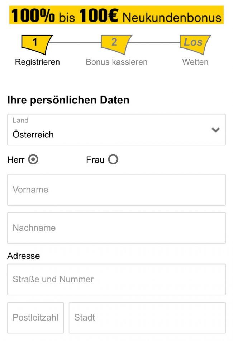Click the selected value Österreich
Viewport: 233px width, 341px height.
point(33,135)
